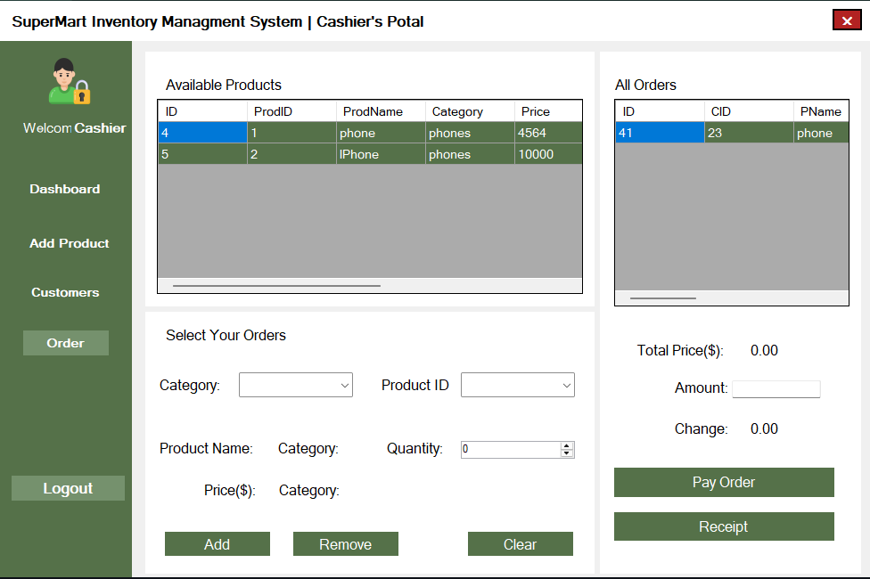Click the Clear button
The height and width of the screenshot is (579, 870).
(520, 544)
